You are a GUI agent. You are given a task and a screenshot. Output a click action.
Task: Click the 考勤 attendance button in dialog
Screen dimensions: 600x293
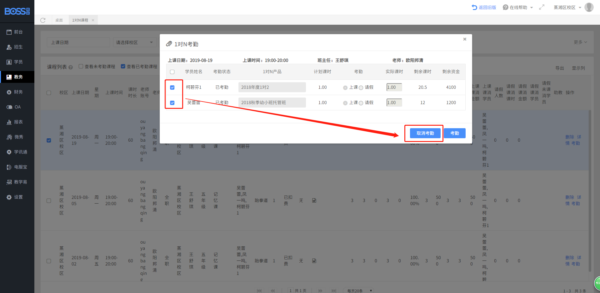click(455, 133)
